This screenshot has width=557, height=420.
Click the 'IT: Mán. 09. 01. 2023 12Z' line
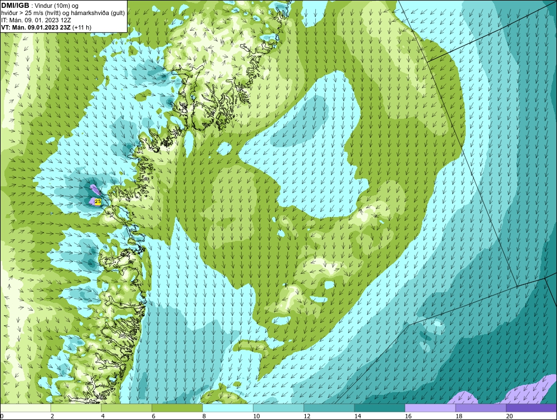click(36, 20)
